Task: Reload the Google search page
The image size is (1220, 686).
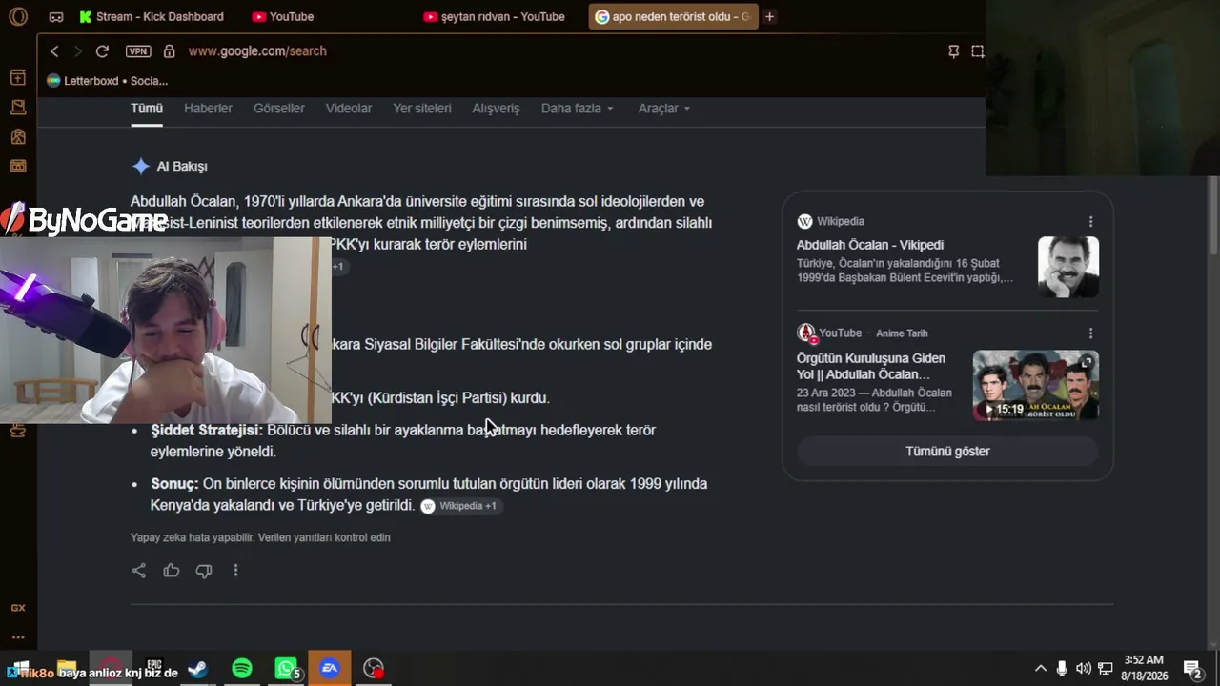Action: [102, 51]
